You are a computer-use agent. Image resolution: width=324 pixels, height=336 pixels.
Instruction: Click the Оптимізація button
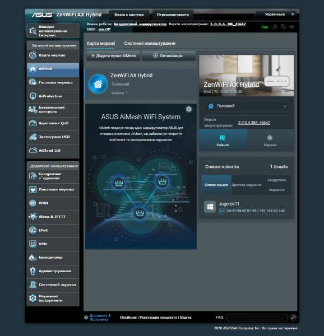point(169,56)
